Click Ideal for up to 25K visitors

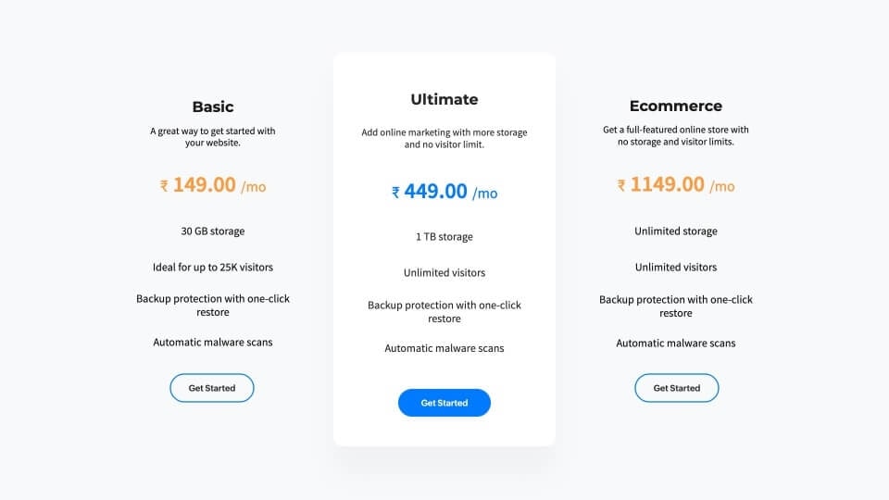pos(213,267)
